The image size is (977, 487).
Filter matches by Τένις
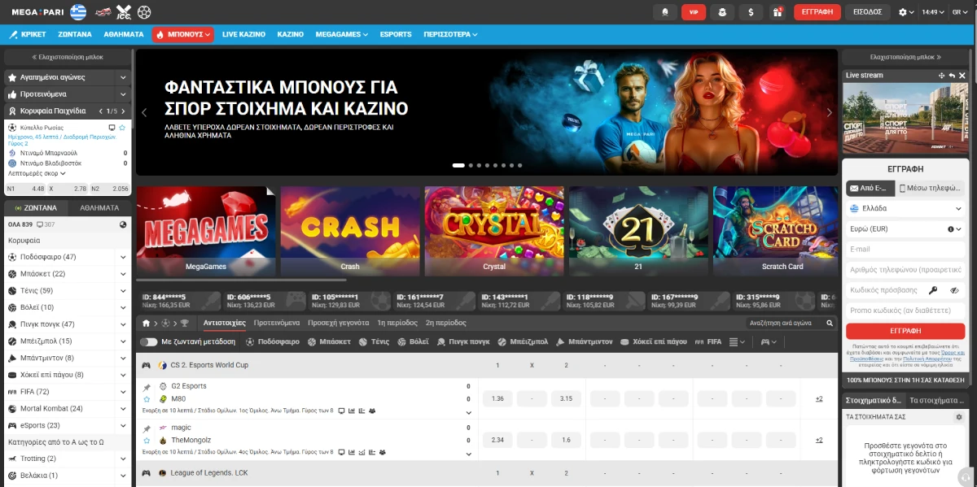click(374, 342)
